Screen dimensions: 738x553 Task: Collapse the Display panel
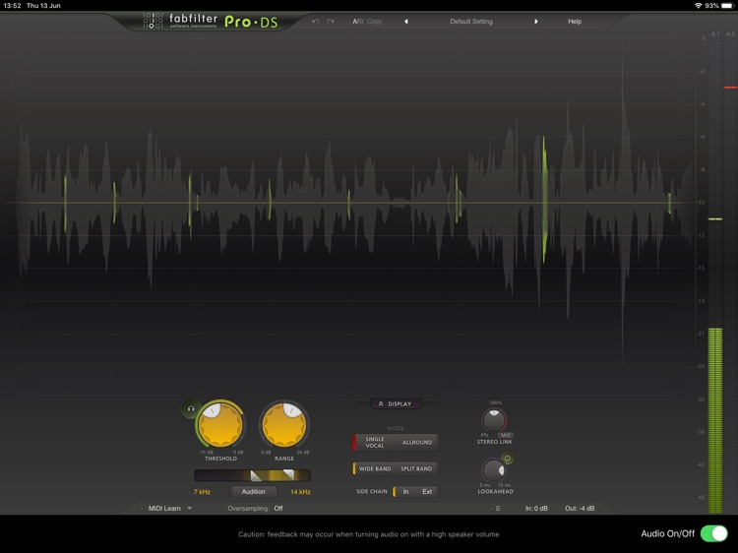[396, 403]
